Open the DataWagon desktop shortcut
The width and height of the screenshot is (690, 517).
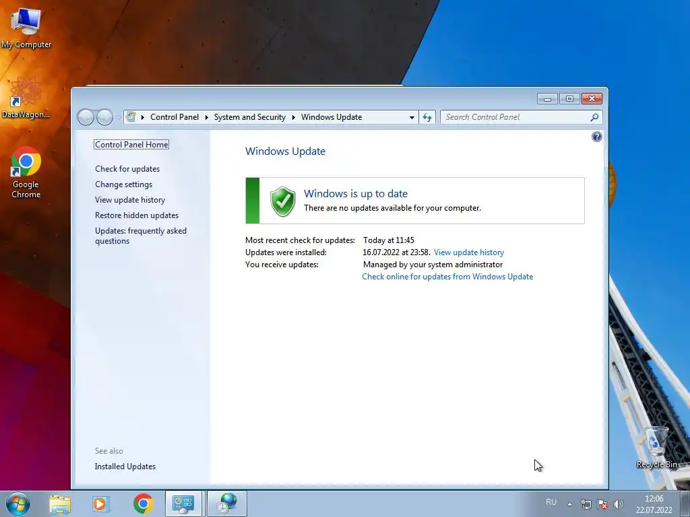[26, 98]
